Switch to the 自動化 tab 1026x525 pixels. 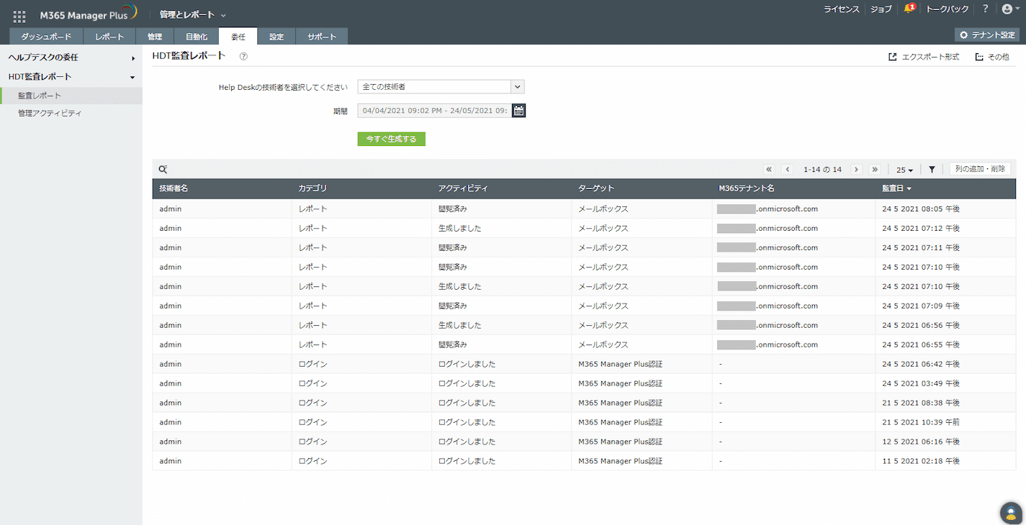tap(197, 37)
